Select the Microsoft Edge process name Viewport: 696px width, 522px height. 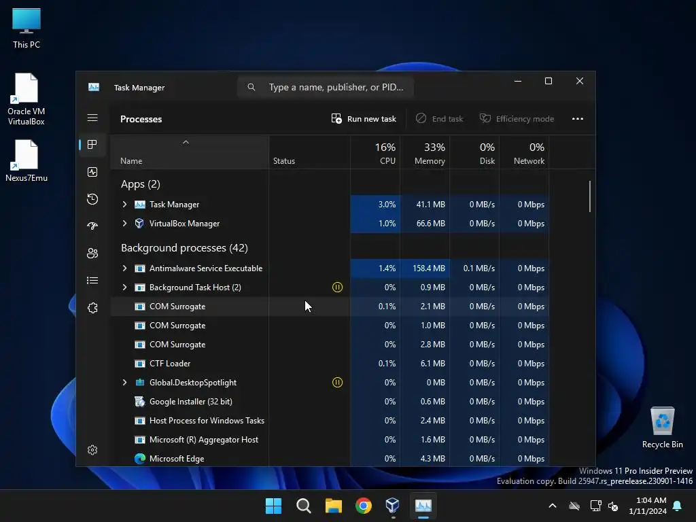coord(177,459)
